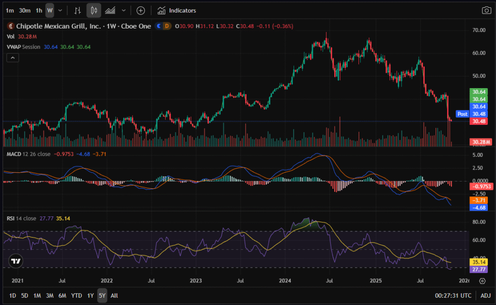
Task: Switch to the area chart style icon
Action: [110, 10]
